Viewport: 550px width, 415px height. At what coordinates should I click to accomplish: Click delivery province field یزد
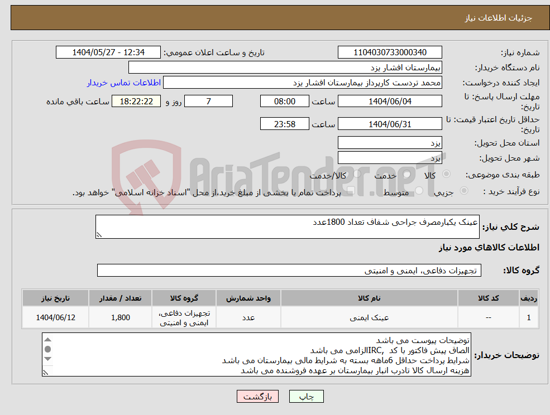[390, 143]
